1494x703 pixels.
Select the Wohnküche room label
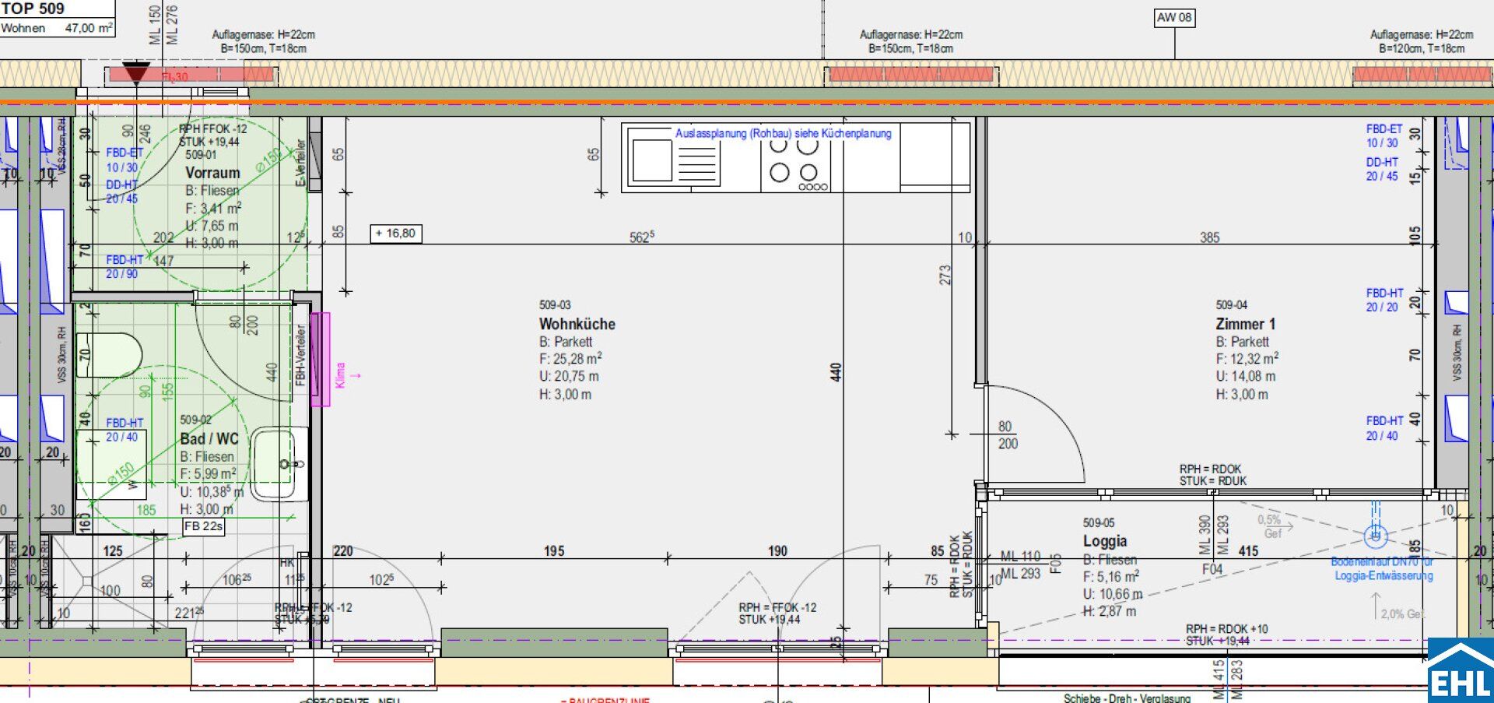click(577, 324)
